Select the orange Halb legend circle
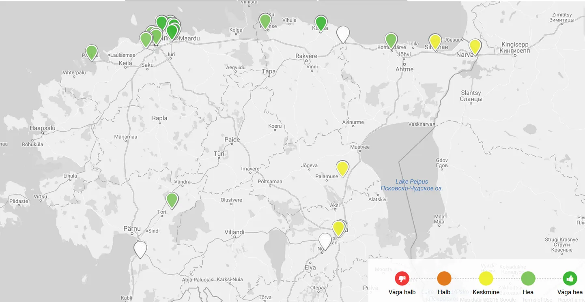The image size is (585, 302). point(444,278)
